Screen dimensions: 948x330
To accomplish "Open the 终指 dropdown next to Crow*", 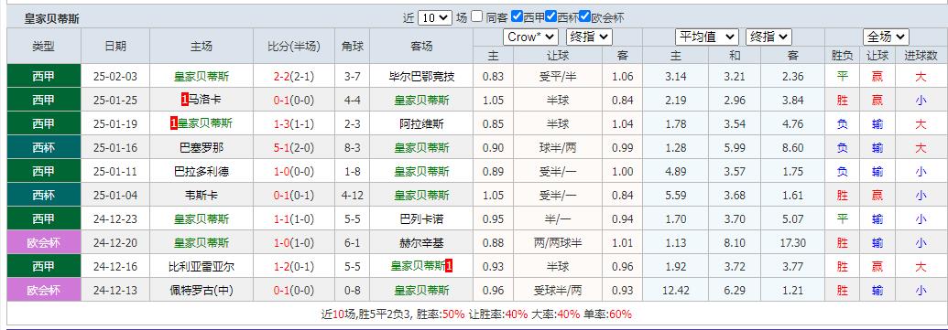I will (590, 37).
